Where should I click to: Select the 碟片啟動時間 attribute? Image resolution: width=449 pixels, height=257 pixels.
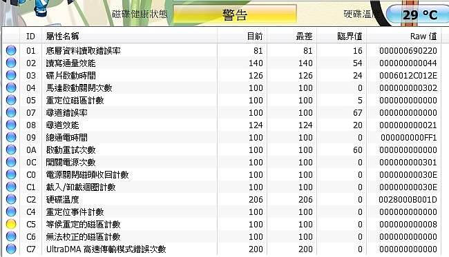pyautogui.click(x=70, y=76)
